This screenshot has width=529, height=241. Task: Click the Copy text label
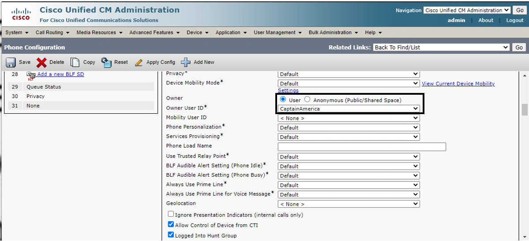click(x=89, y=63)
